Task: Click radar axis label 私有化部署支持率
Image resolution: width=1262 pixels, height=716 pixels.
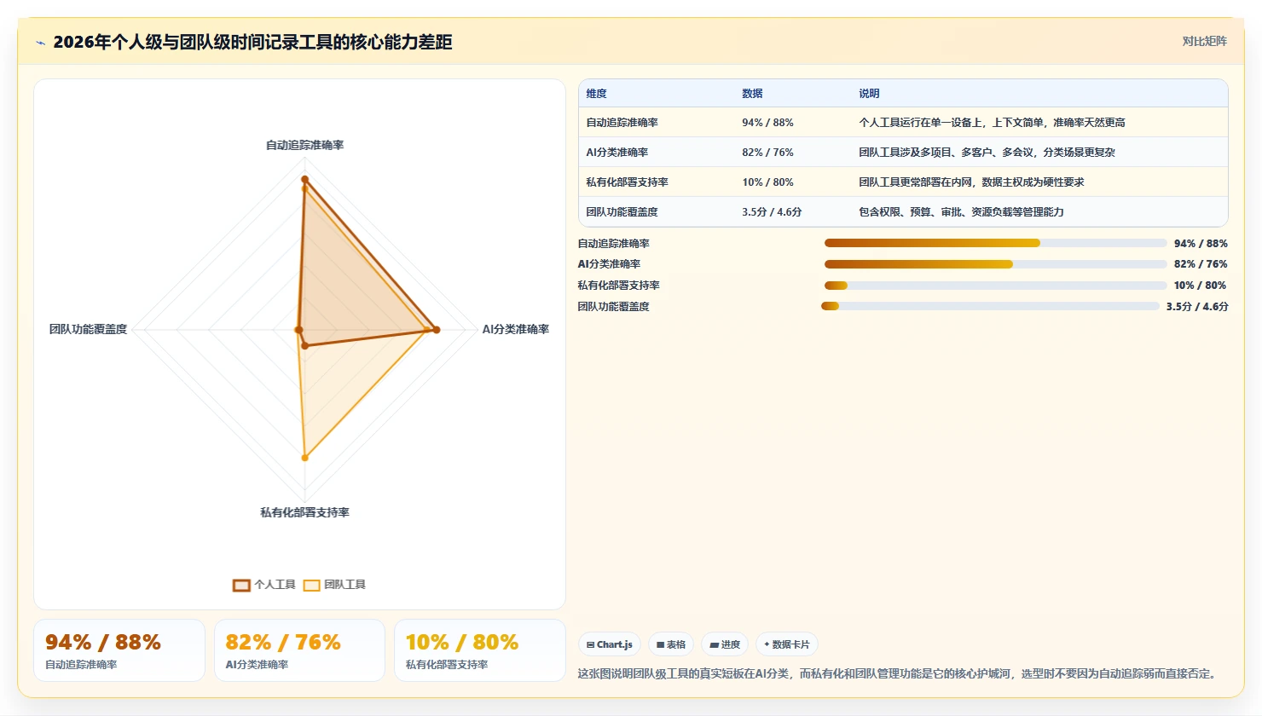Action: (x=304, y=513)
